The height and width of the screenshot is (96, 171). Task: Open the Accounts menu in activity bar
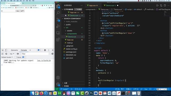tap(58, 78)
